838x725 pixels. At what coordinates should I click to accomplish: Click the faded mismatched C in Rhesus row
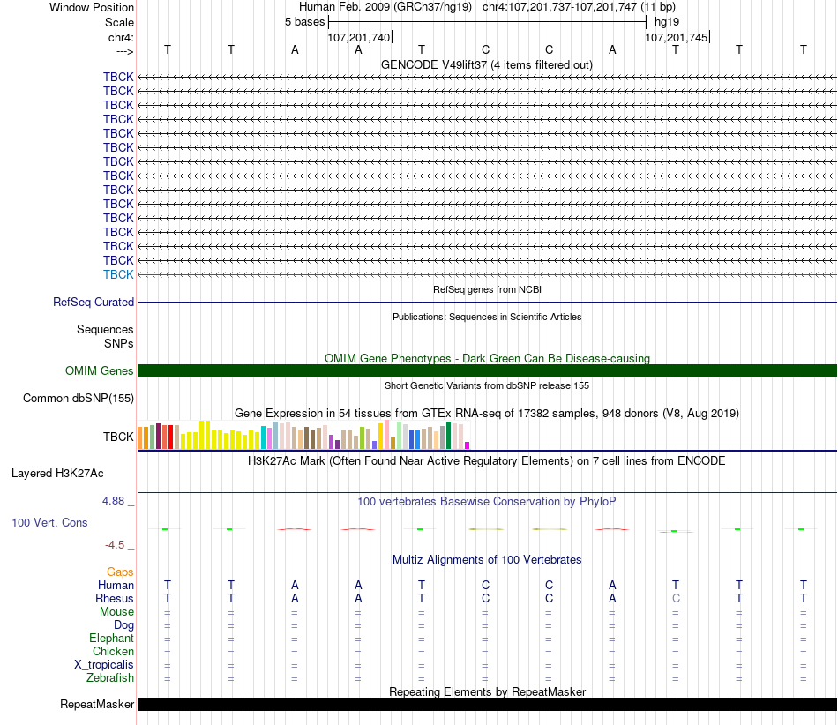676,598
